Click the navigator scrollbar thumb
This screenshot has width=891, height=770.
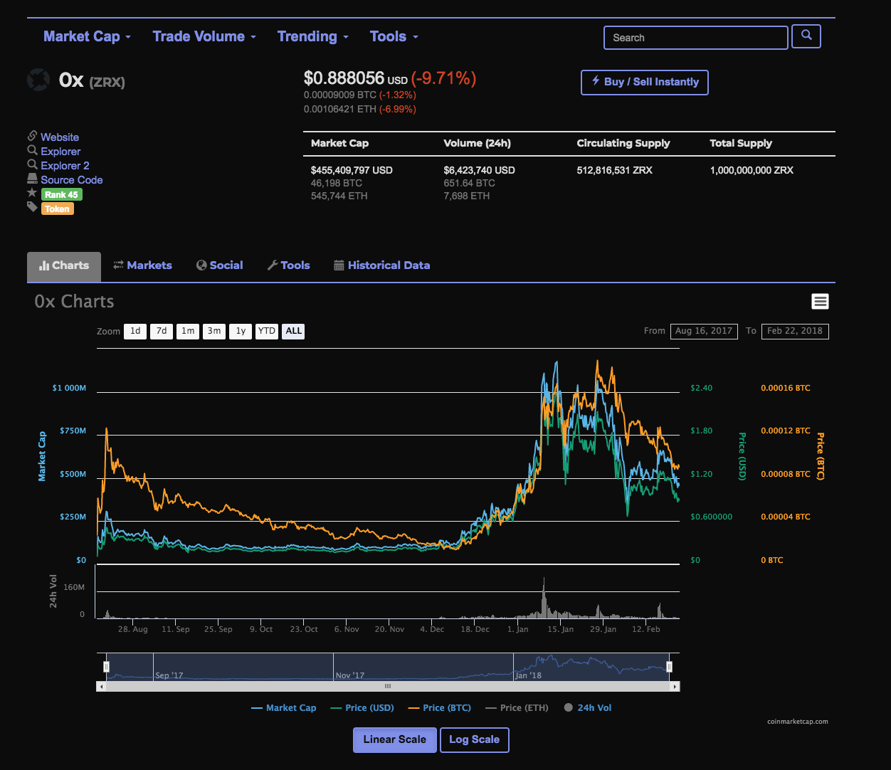click(x=388, y=687)
